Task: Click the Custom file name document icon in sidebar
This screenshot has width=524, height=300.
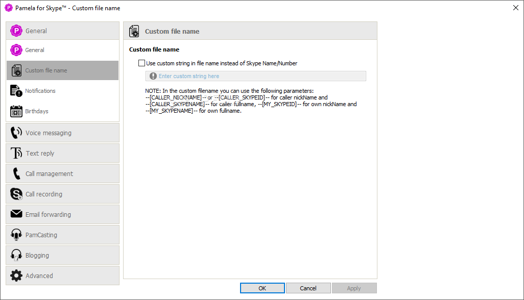Action: (x=16, y=70)
